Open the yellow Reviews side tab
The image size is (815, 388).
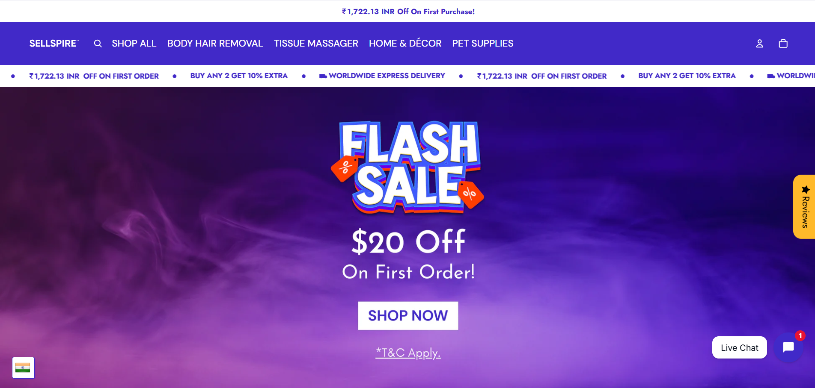click(x=804, y=207)
